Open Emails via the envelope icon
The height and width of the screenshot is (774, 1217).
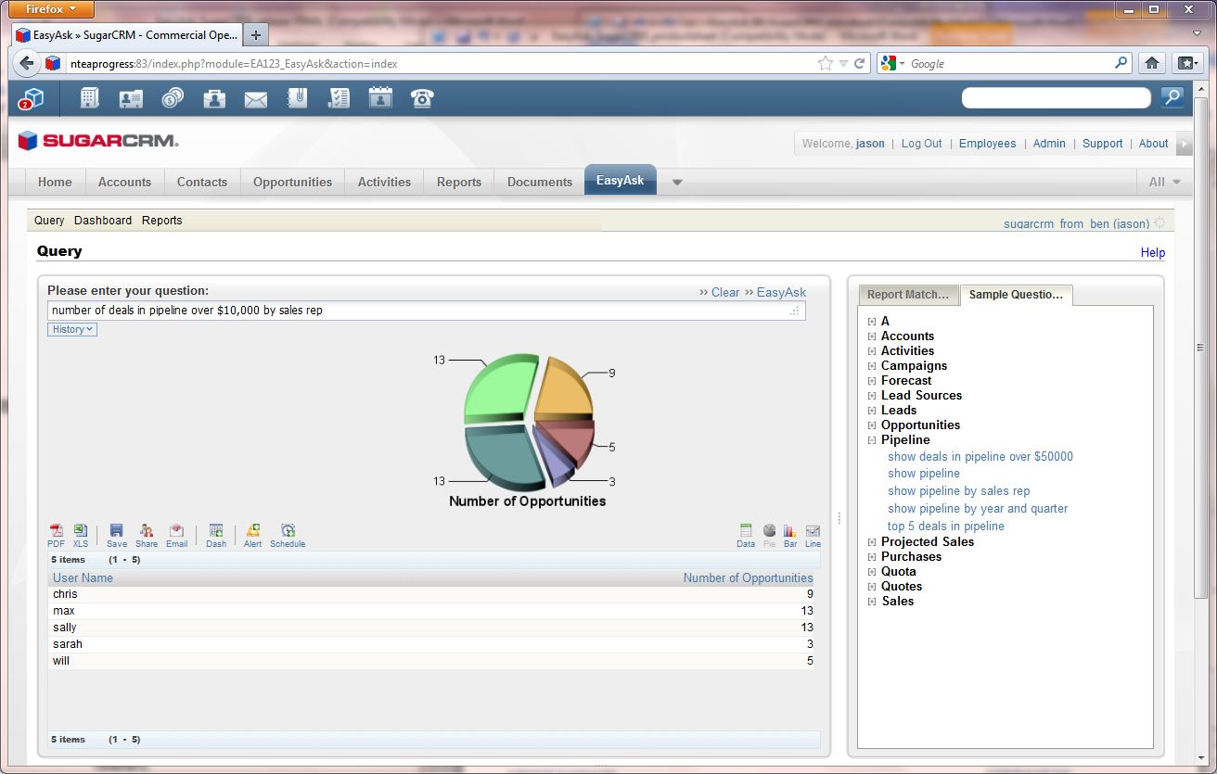coord(256,98)
